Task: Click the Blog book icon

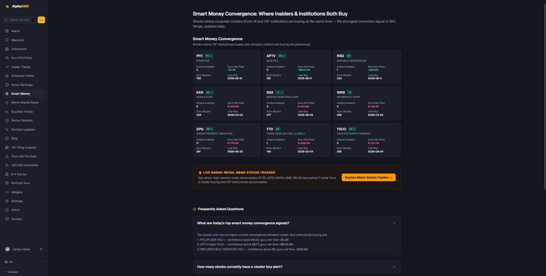Action: (7, 138)
